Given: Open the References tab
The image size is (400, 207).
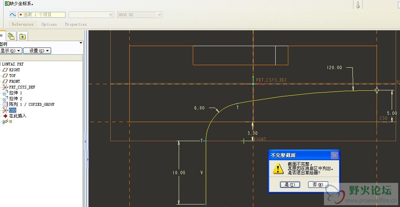Looking at the screenshot, I should click(22, 24).
